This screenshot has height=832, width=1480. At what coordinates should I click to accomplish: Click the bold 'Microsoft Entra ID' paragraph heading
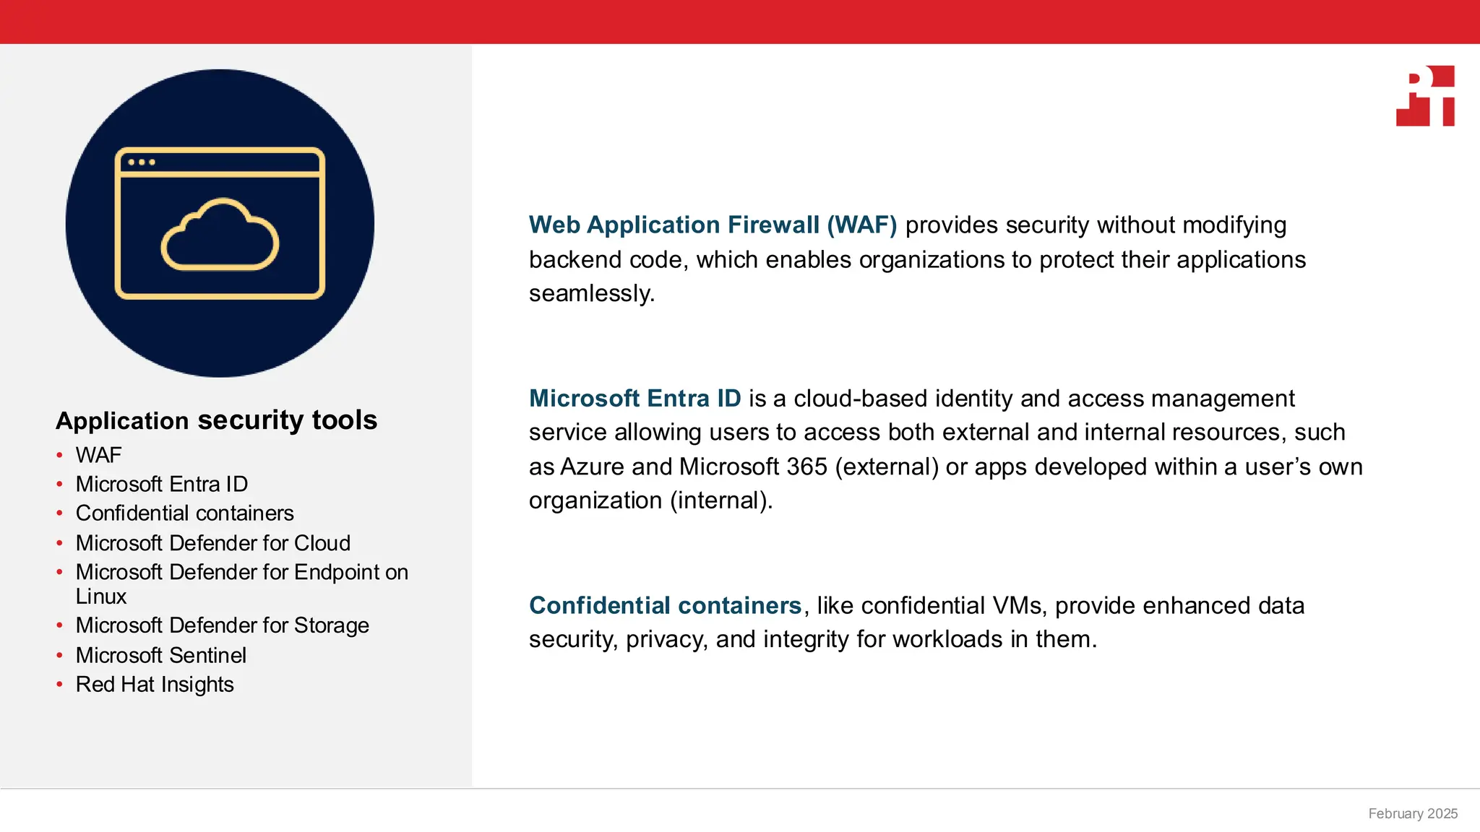(x=635, y=398)
